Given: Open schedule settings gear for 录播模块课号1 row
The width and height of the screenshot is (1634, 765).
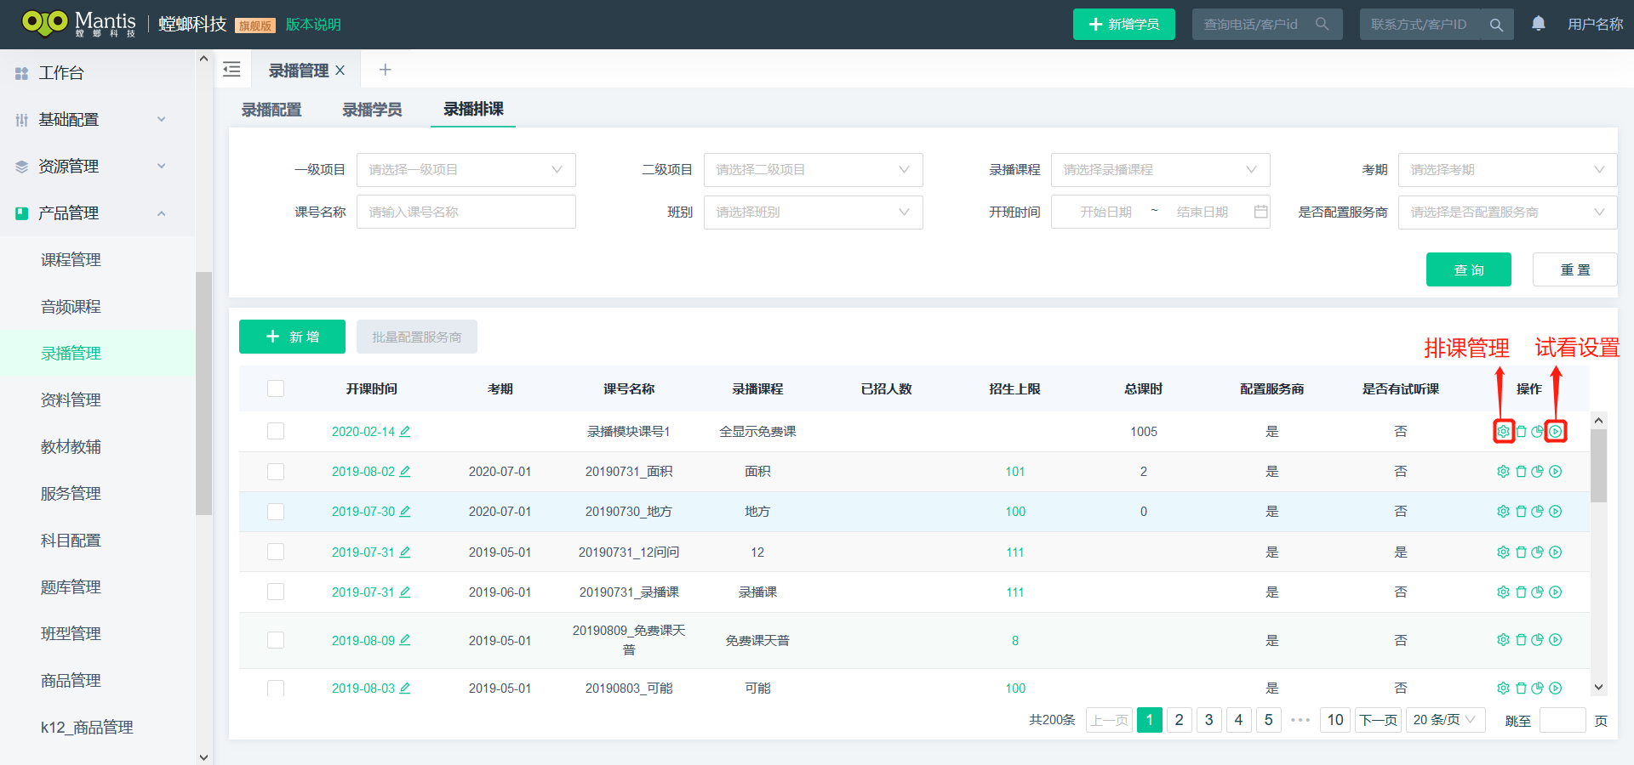Looking at the screenshot, I should click(x=1504, y=432).
